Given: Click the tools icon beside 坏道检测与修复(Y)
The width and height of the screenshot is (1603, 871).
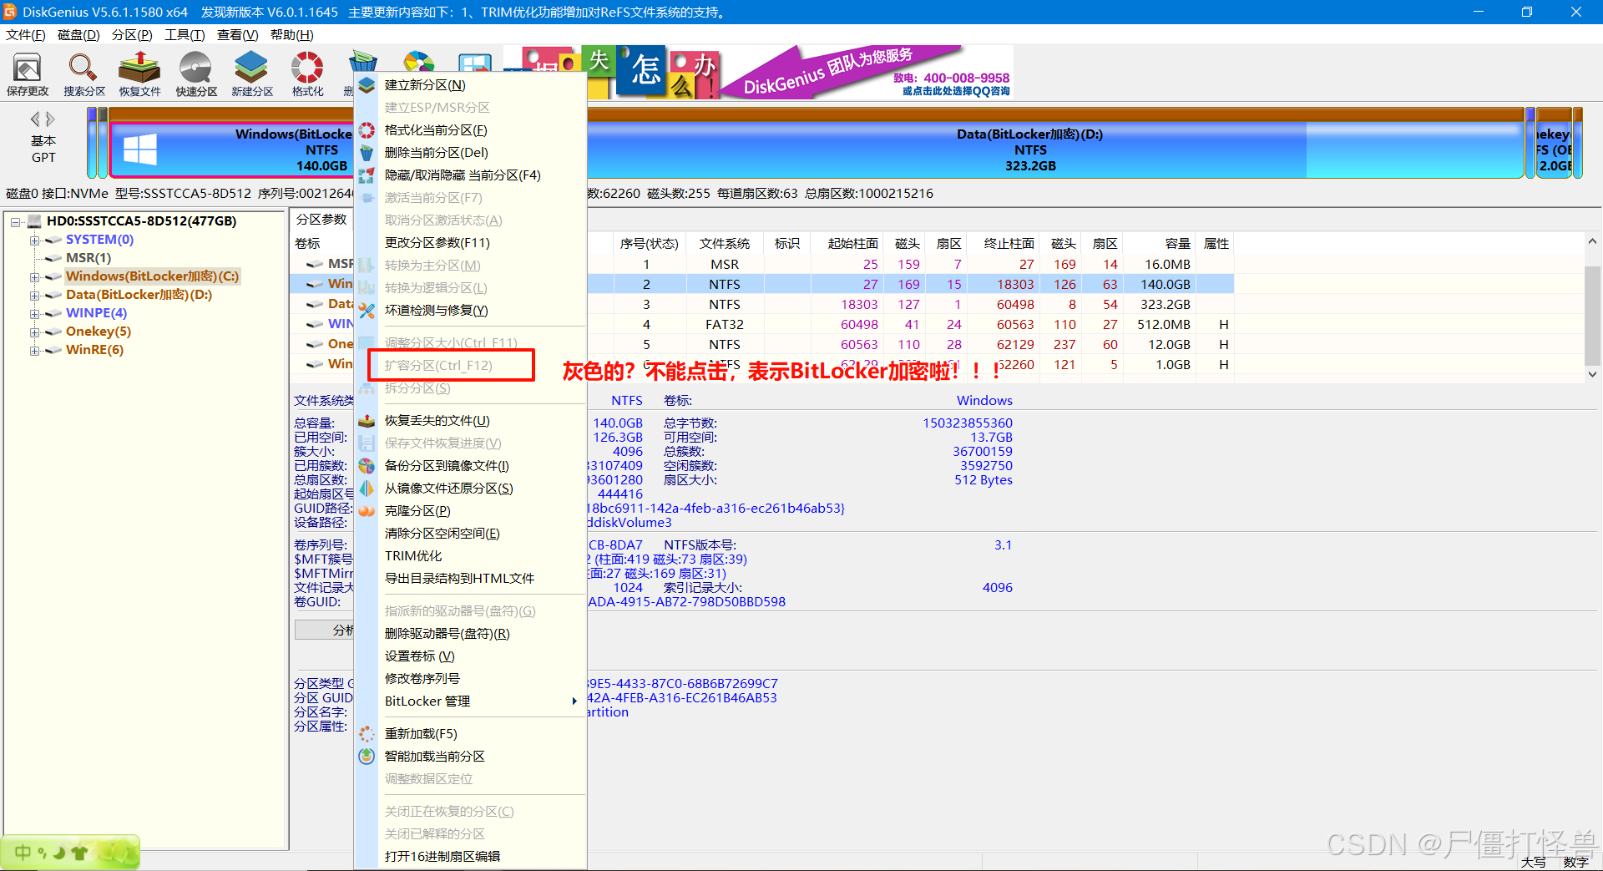Looking at the screenshot, I should pyautogui.click(x=367, y=311).
